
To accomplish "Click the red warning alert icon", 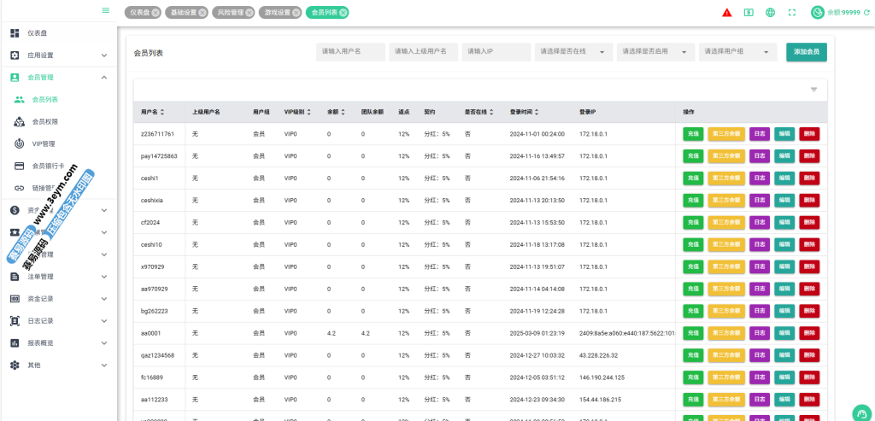I will pyautogui.click(x=726, y=13).
